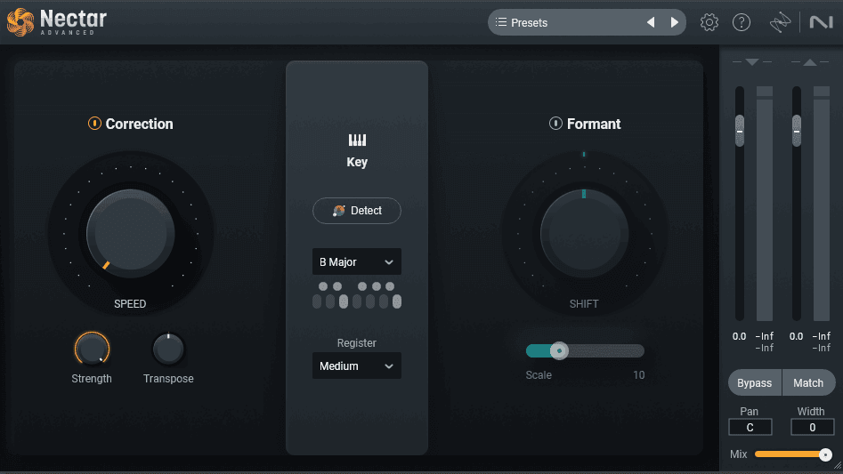Image resolution: width=843 pixels, height=474 pixels.
Task: Click the input meter down-arrow marker
Action: 752,62
